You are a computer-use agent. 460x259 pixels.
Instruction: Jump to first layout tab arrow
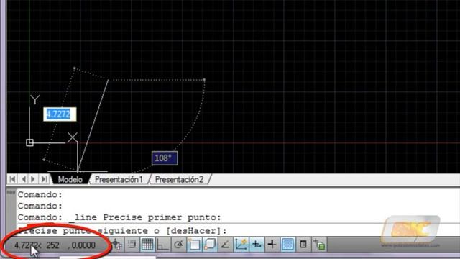[x=13, y=179]
